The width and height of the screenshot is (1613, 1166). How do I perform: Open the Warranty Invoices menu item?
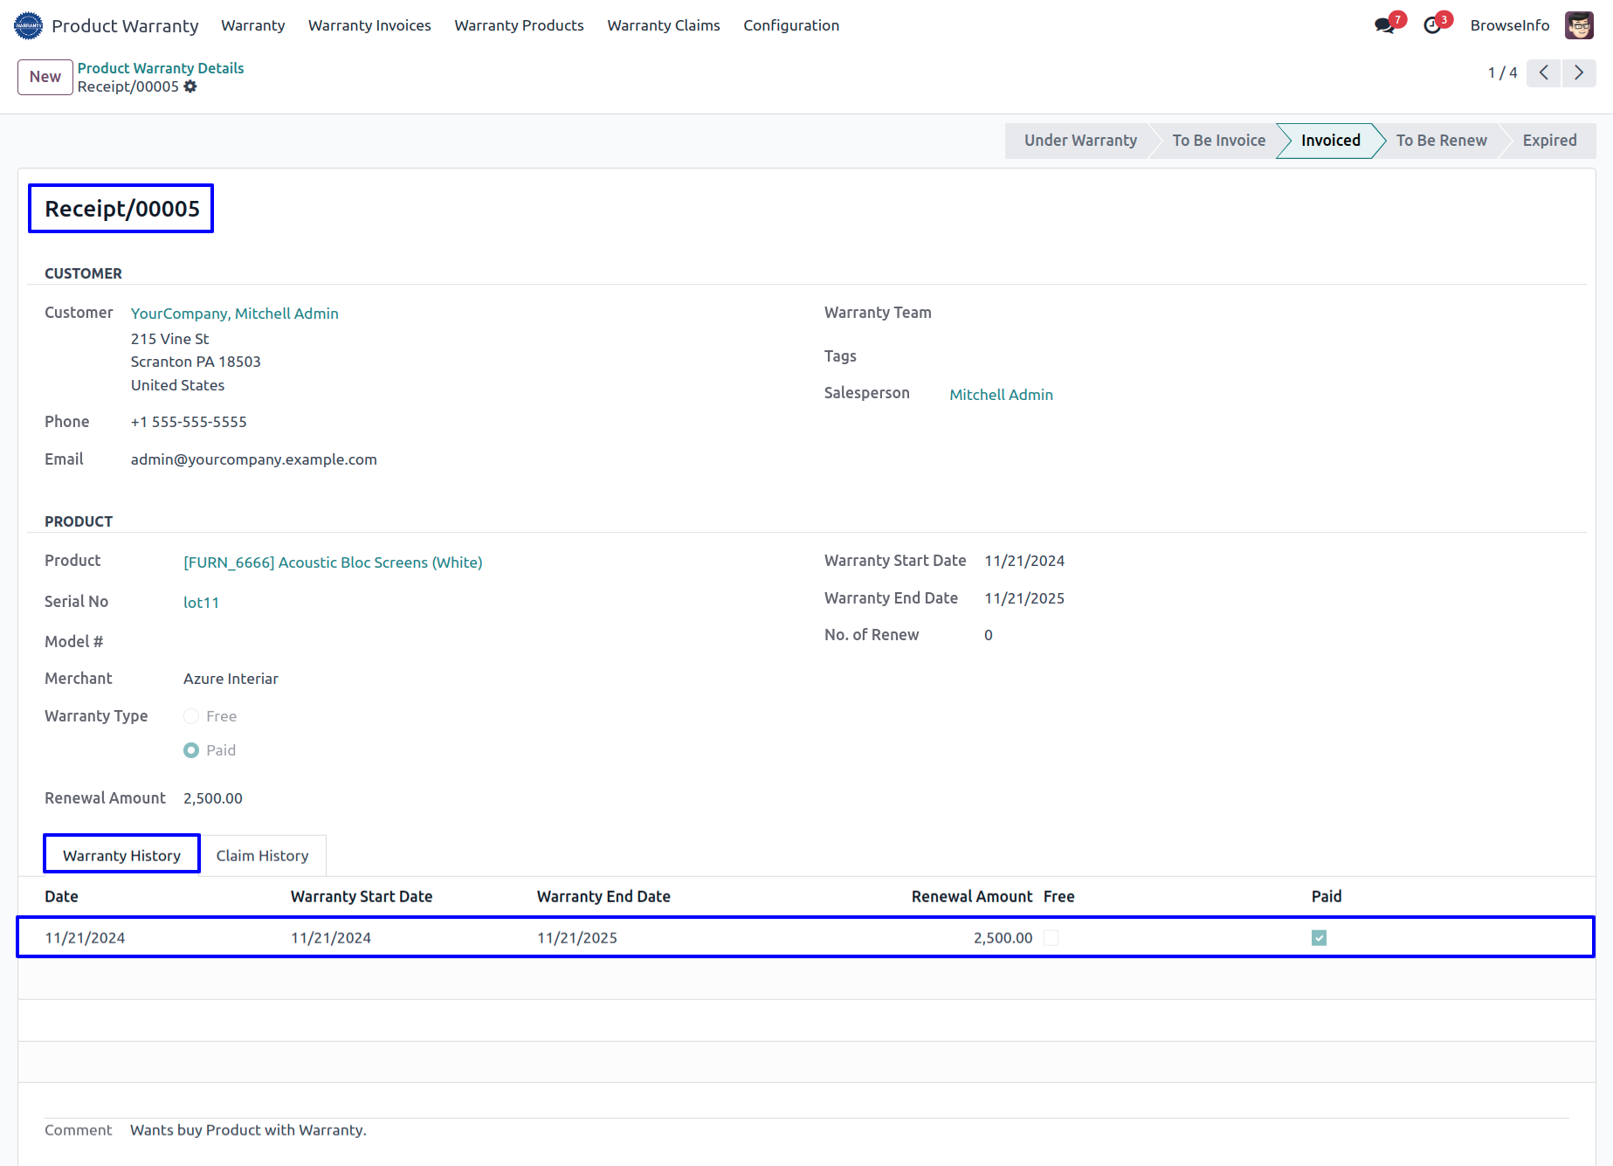click(369, 25)
